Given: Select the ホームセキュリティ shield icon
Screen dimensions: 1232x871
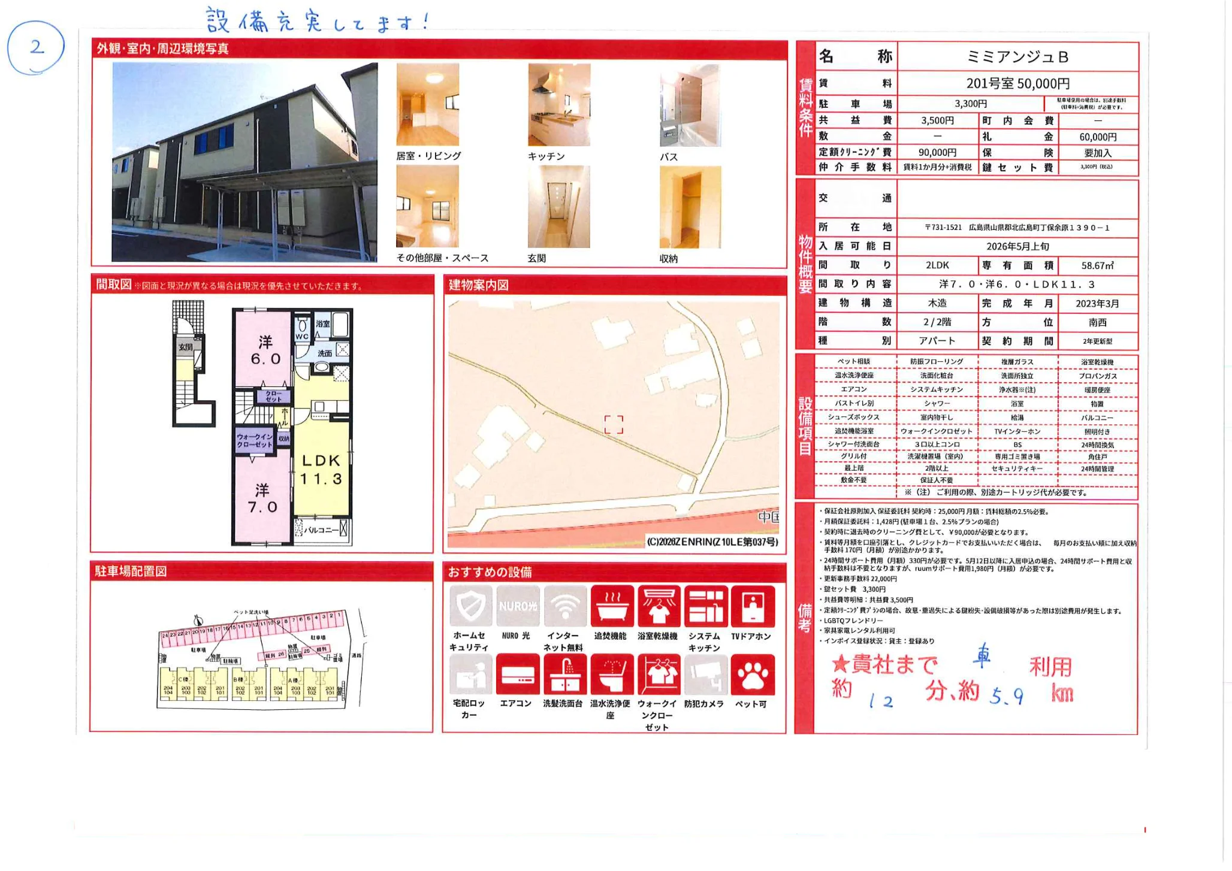Looking at the screenshot, I should [x=471, y=606].
